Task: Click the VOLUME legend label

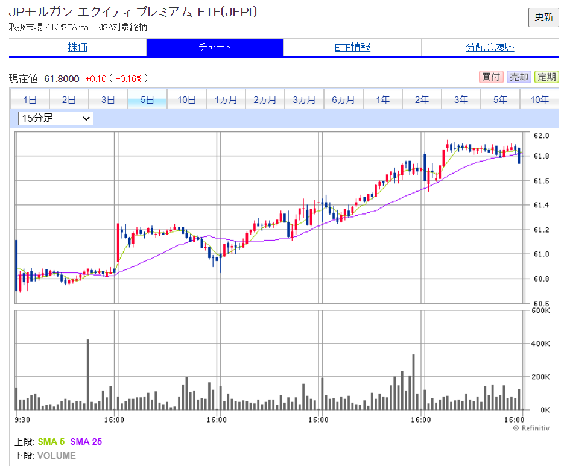Action: [57, 456]
